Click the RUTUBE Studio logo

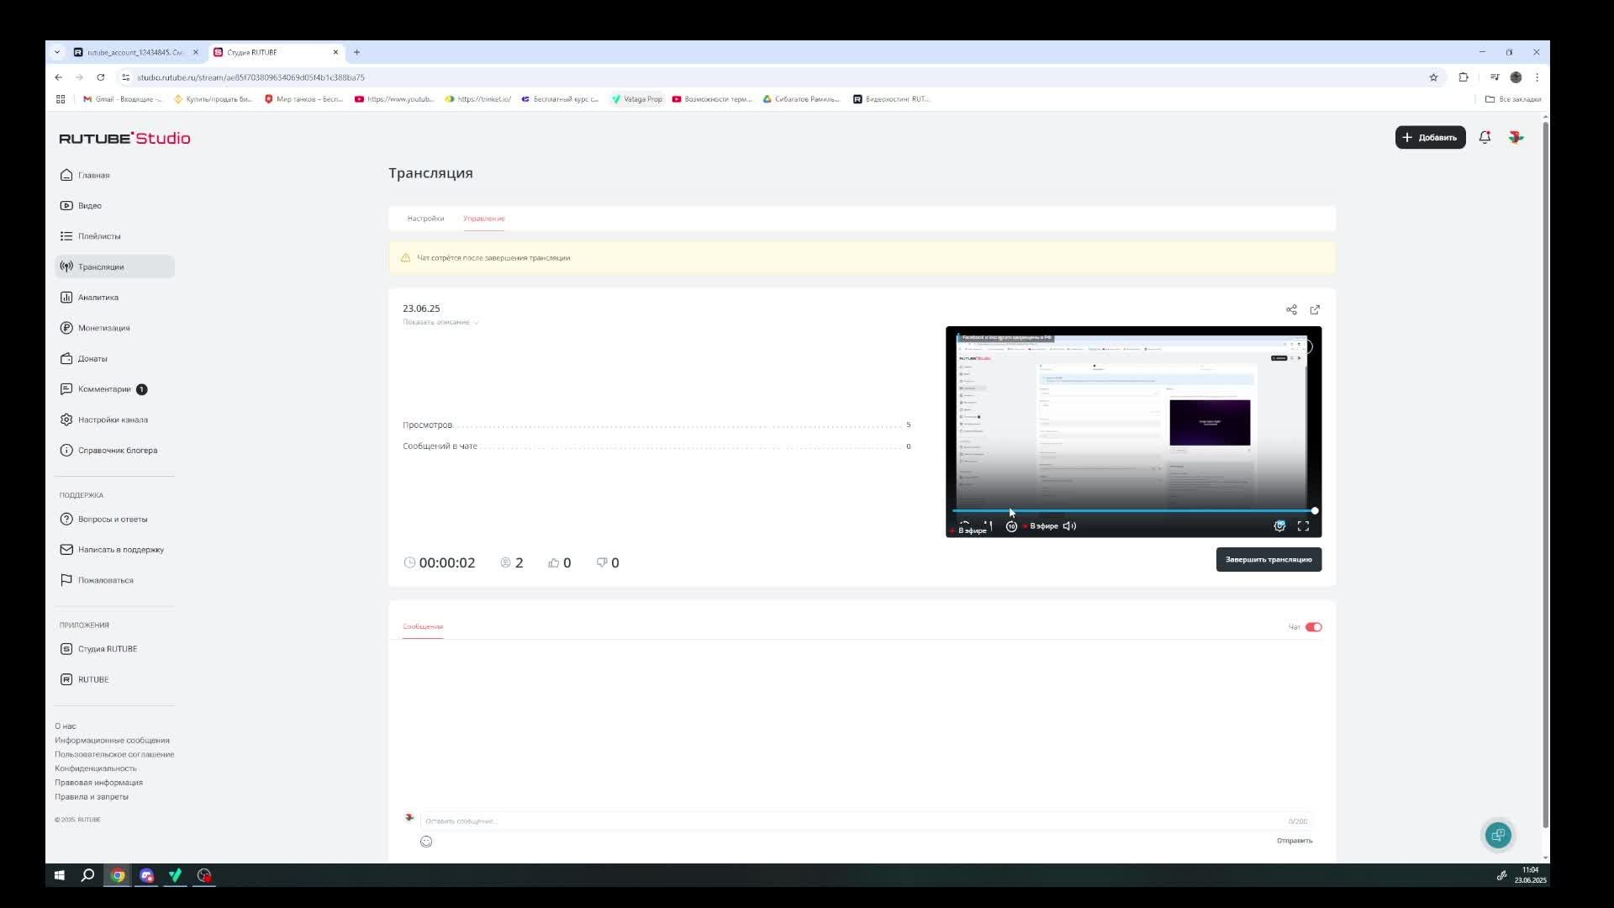(124, 138)
